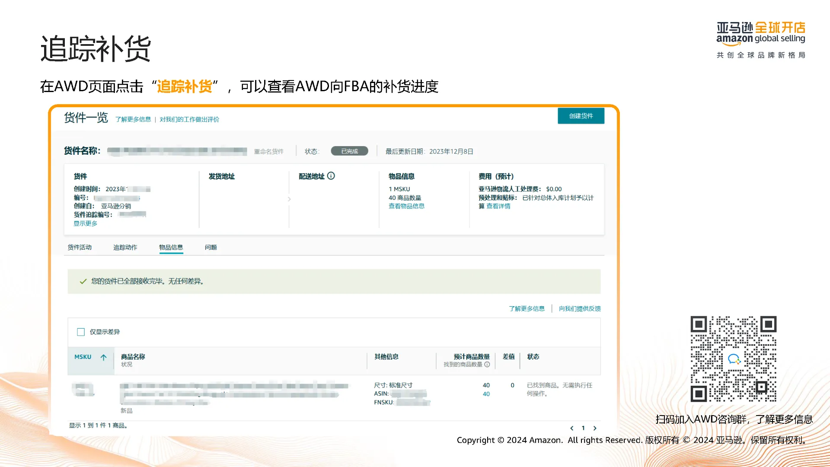Click the 配送地址 info circle icon

331,176
